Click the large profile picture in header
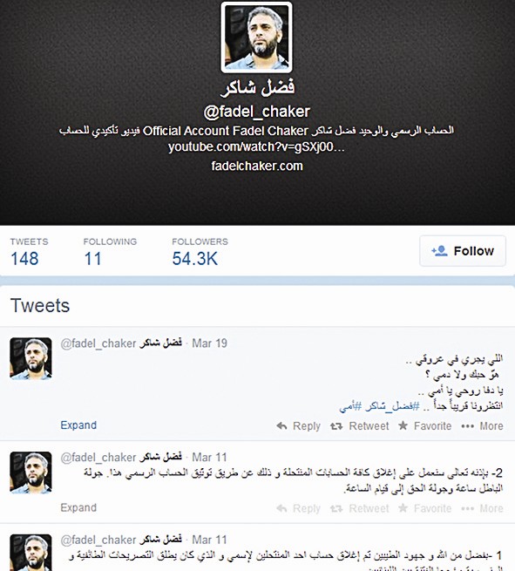Image resolution: width=515 pixels, height=571 pixels. (x=256, y=37)
